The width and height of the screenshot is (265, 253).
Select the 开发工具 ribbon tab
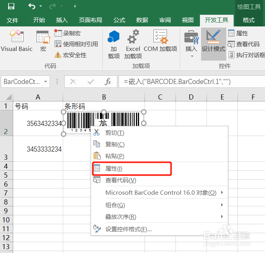pyautogui.click(x=217, y=20)
